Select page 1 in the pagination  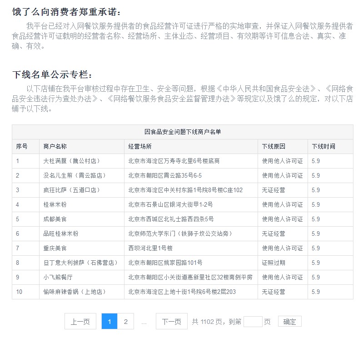[x=109, y=321]
